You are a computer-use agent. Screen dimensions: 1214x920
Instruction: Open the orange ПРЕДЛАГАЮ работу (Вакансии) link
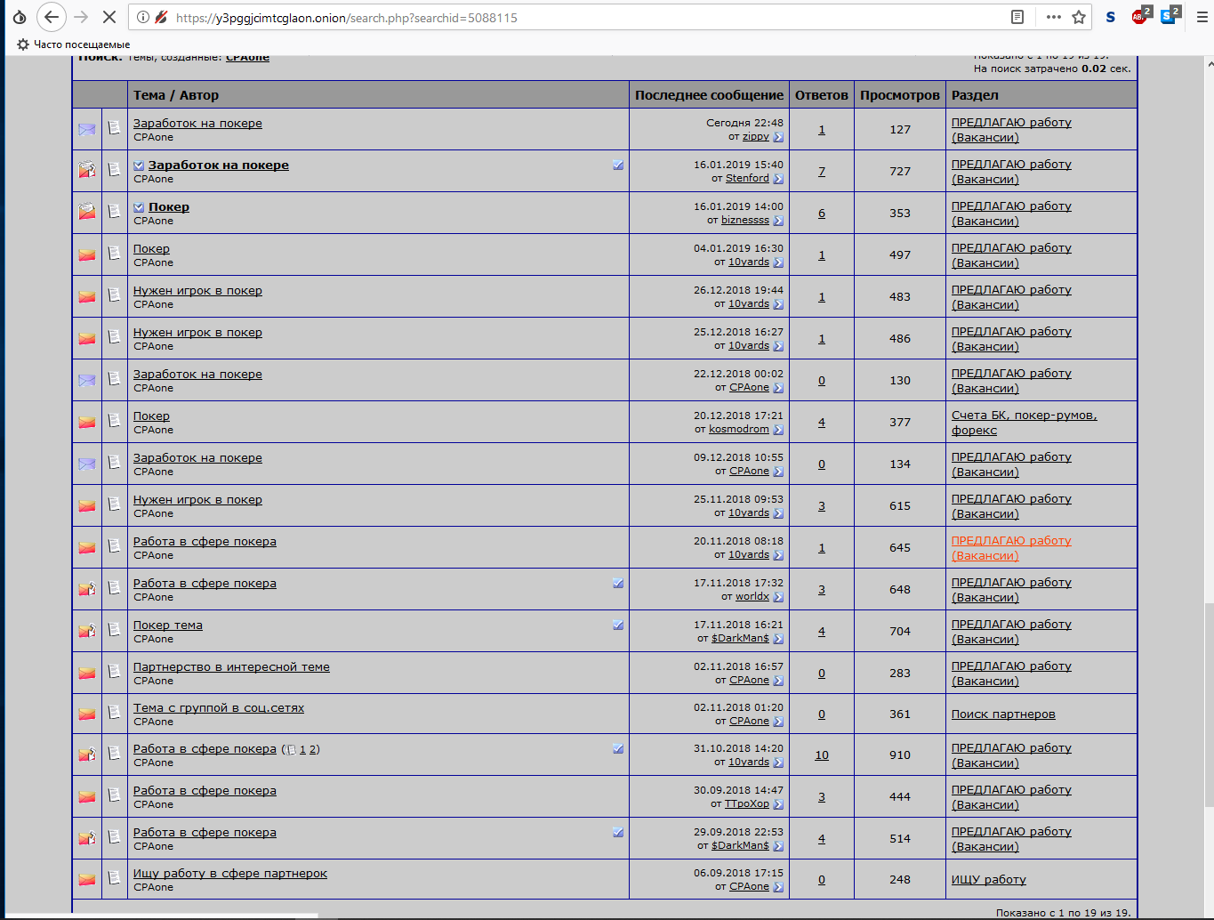1011,548
